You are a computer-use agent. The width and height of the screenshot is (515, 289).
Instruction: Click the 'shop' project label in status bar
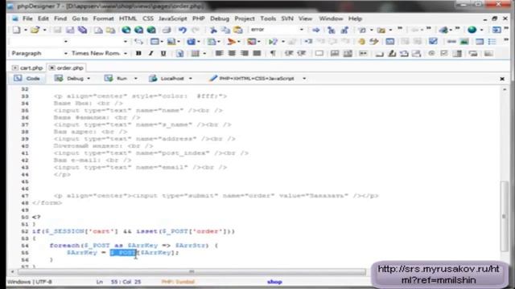(274, 282)
